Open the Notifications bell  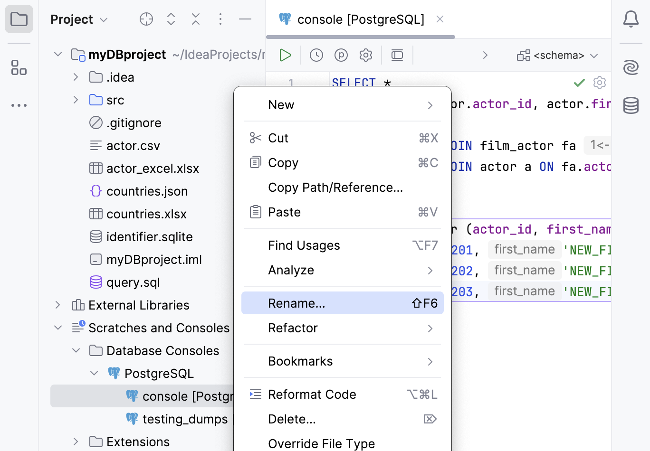pyautogui.click(x=631, y=19)
